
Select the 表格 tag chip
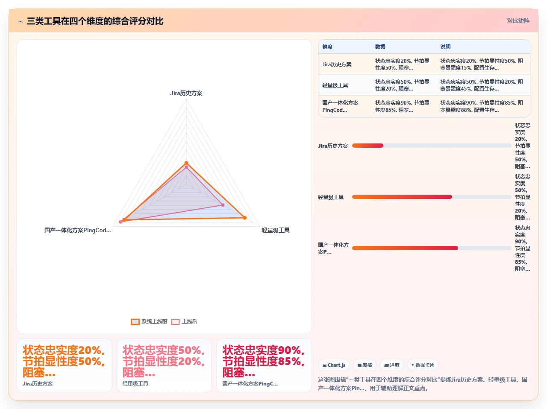(365, 365)
